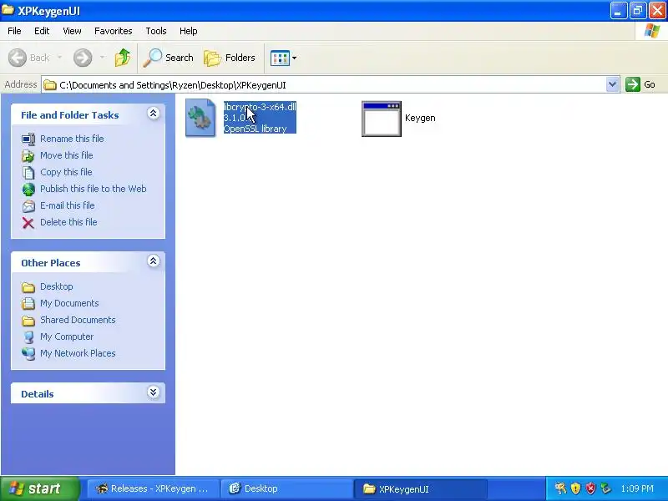668x501 pixels.
Task: Collapse the Other Places panel
Action: [154, 261]
